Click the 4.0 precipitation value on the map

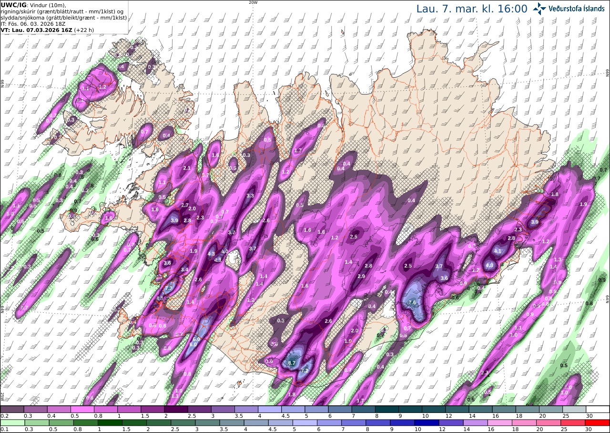(x=225, y=251)
